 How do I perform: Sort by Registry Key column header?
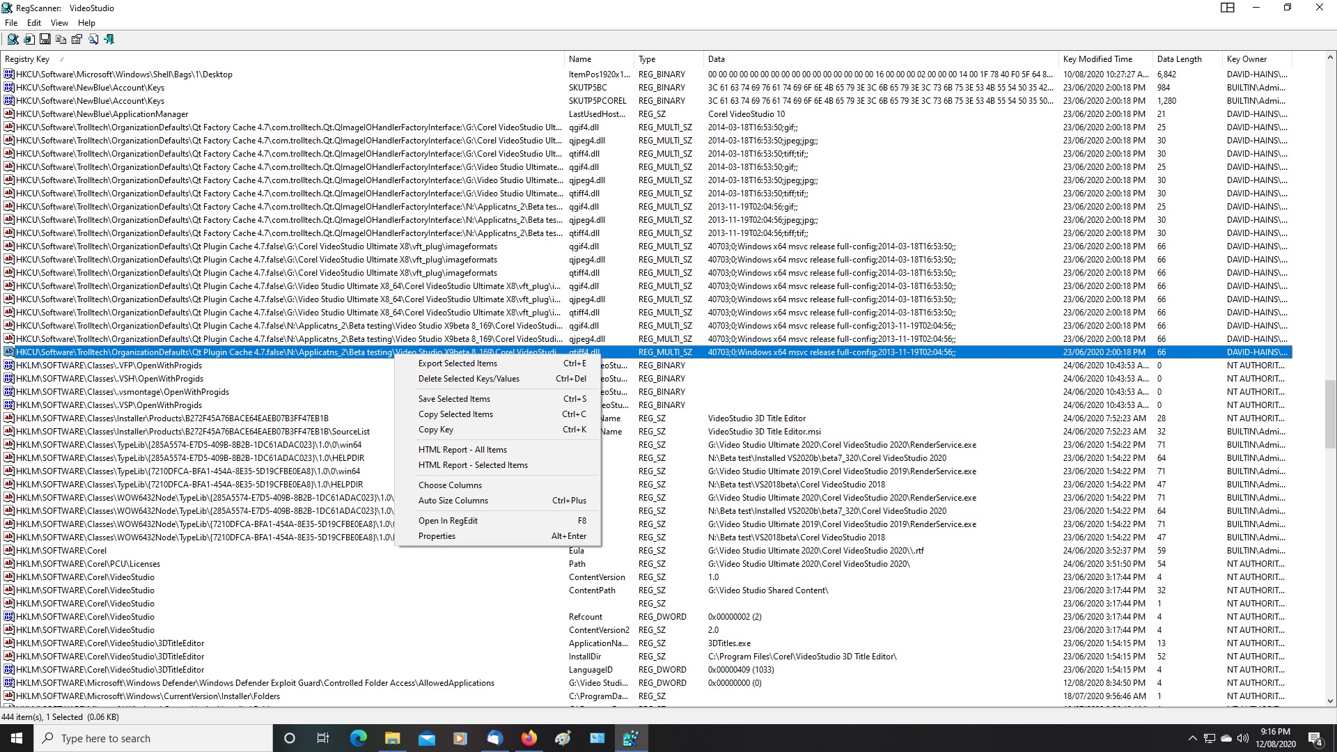click(282, 59)
